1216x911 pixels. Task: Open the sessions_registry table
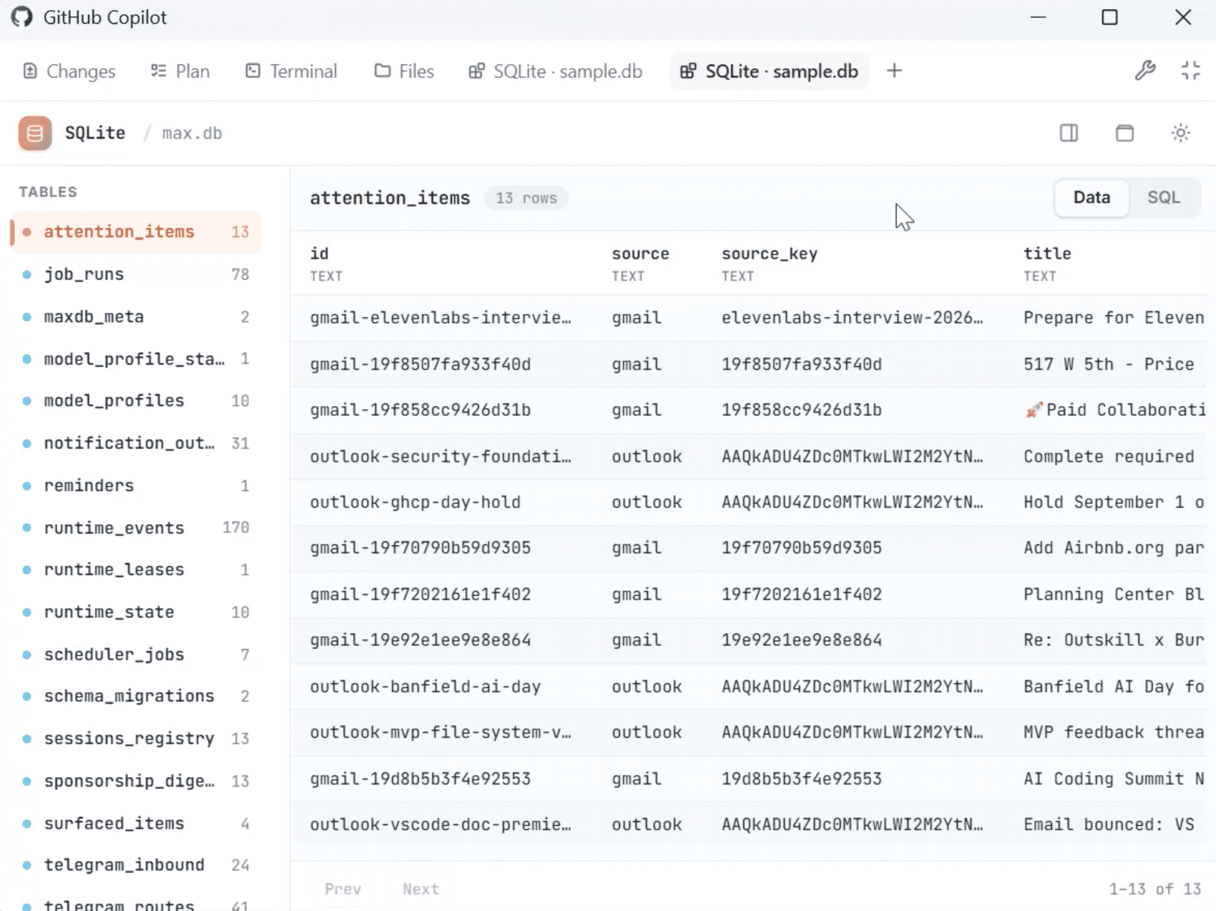(x=136, y=738)
